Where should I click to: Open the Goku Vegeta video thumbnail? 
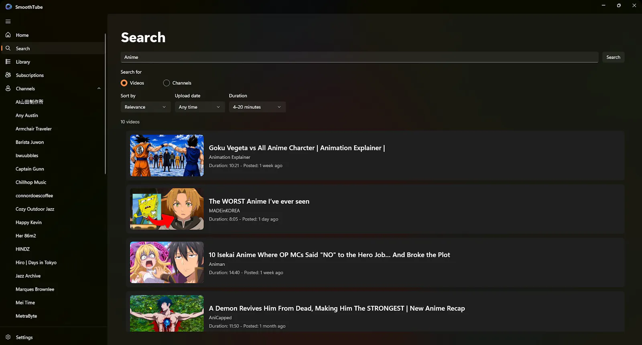167,155
